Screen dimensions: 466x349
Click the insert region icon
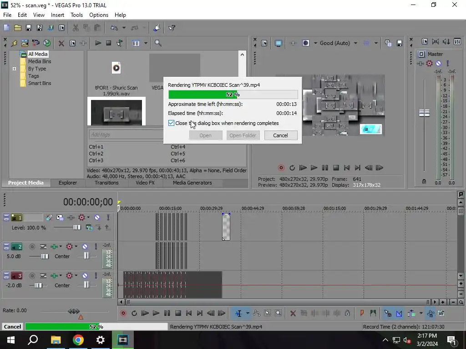point(373,313)
